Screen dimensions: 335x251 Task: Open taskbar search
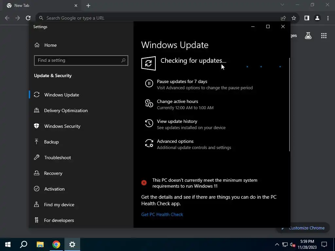tap(24, 244)
